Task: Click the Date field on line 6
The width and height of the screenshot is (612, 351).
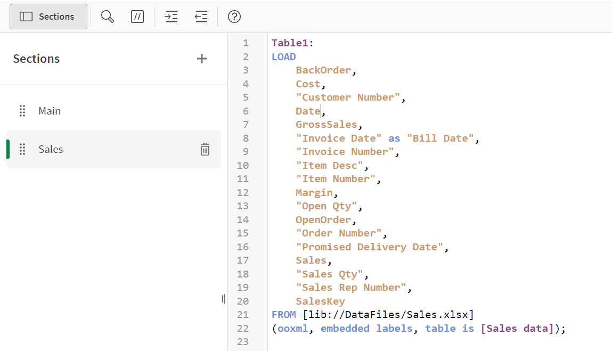Action: (308, 111)
